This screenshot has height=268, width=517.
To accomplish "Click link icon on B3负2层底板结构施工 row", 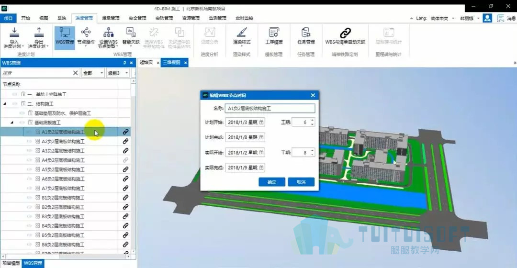I will (x=125, y=216).
